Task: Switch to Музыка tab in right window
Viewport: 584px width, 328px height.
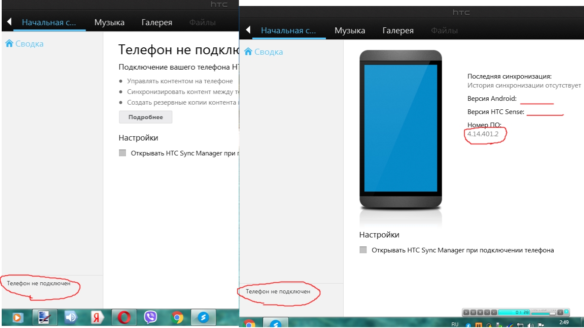Action: click(350, 30)
